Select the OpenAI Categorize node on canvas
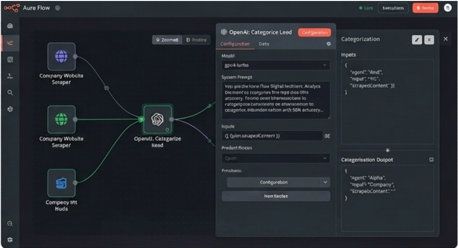The image size is (458, 248). [x=158, y=119]
